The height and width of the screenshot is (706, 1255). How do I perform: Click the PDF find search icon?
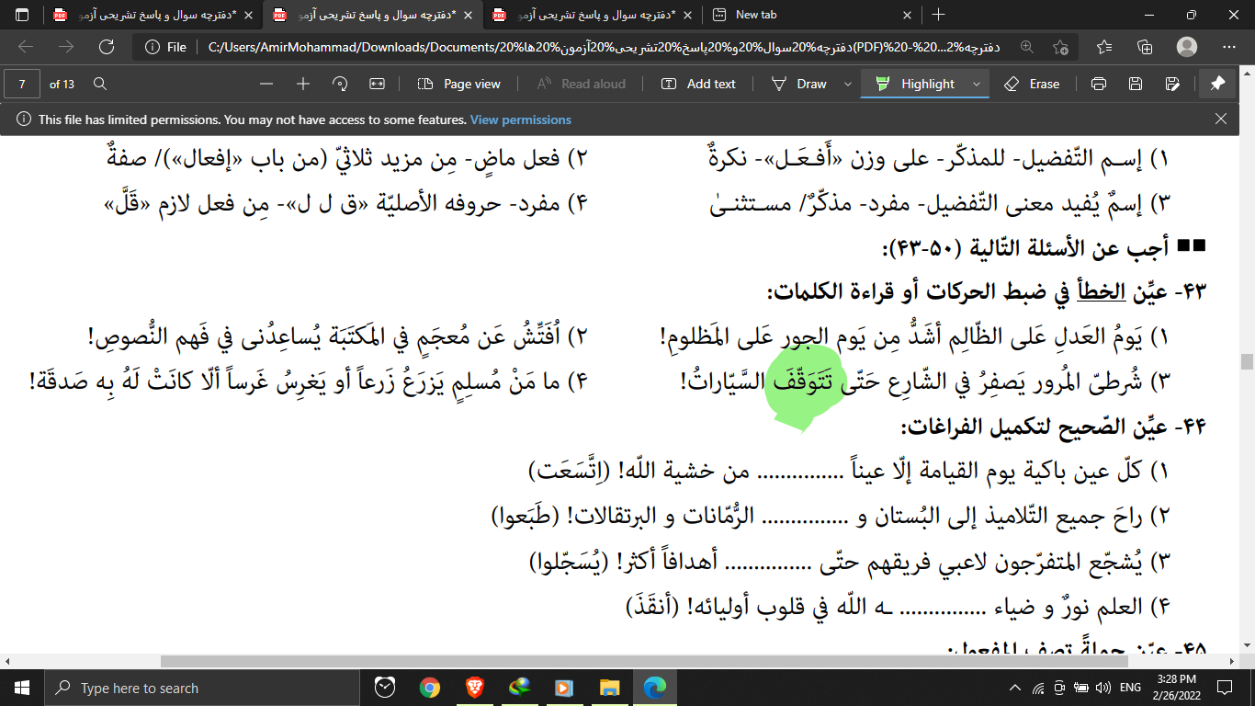tap(100, 84)
